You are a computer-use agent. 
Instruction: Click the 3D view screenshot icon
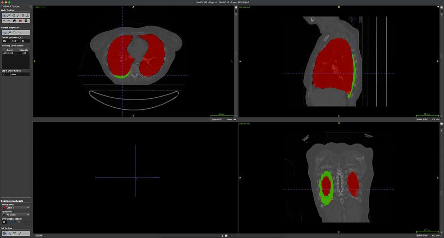point(230,235)
